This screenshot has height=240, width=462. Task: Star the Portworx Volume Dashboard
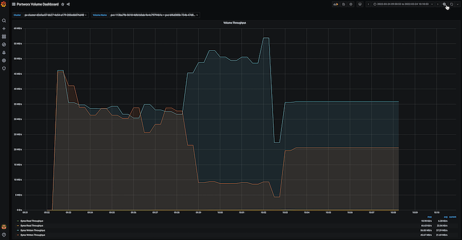[62, 4]
